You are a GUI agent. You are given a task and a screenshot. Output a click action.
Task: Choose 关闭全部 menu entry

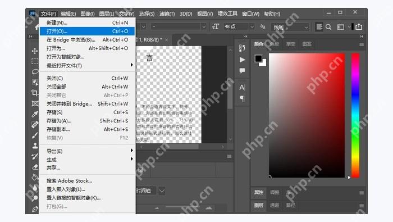pos(87,87)
